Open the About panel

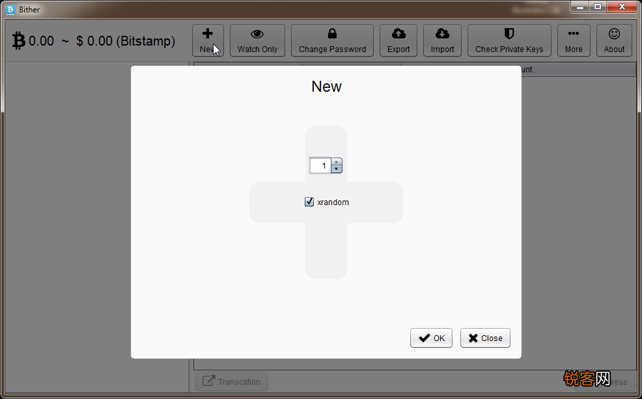pyautogui.click(x=614, y=40)
